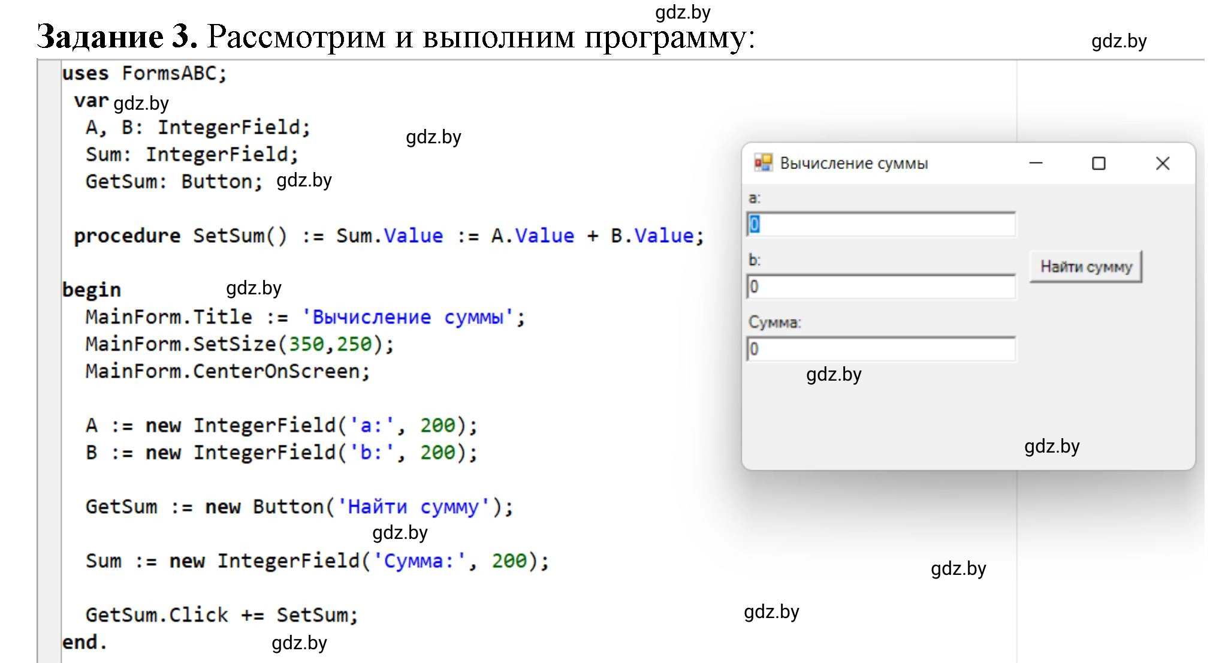Minimize the 'Вычисление суммы' window

1036,163
